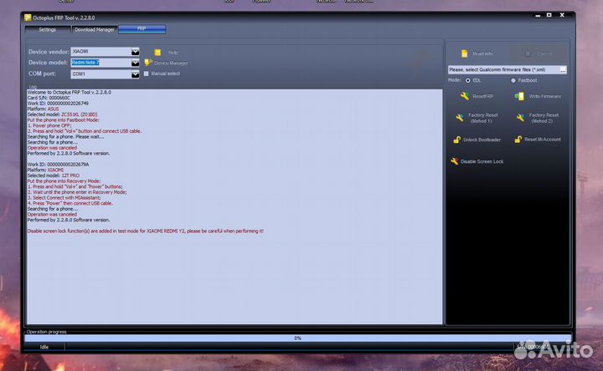Image resolution: width=603 pixels, height=371 pixels.
Task: Click log line 'Put the phone into Recovery Mode:'
Action: pyautogui.click(x=64, y=181)
